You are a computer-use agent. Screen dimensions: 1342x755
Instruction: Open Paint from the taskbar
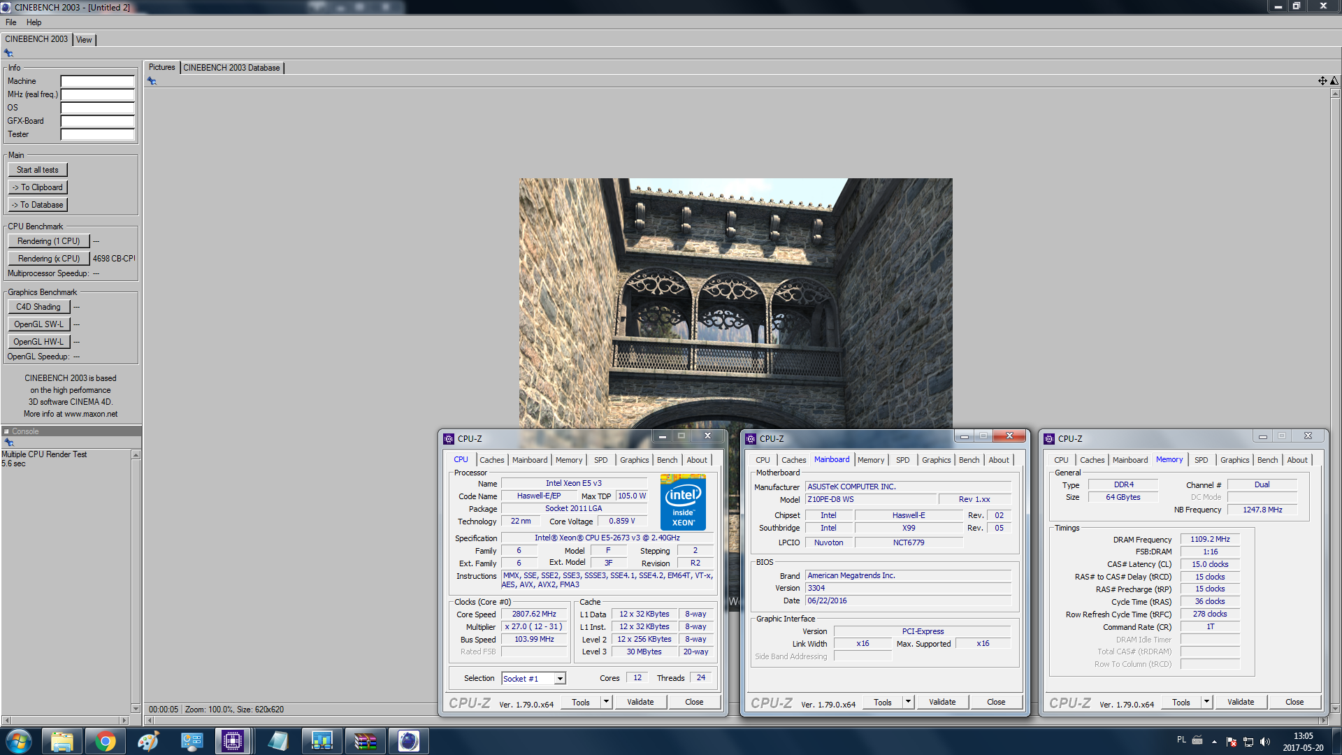(x=148, y=741)
